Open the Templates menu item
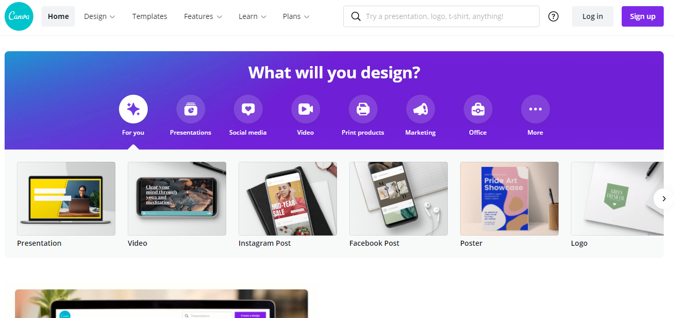The image size is (674, 318). [150, 16]
